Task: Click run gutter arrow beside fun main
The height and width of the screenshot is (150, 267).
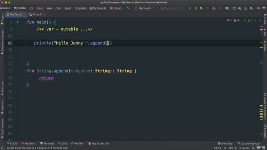Action: tap(18, 22)
